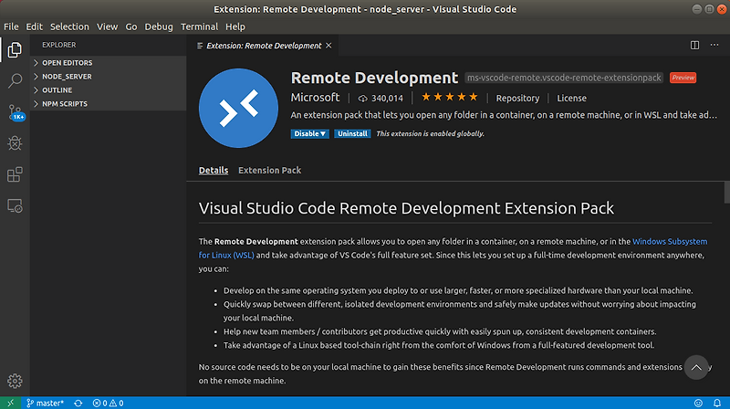Click the Preview badge

coord(683,78)
